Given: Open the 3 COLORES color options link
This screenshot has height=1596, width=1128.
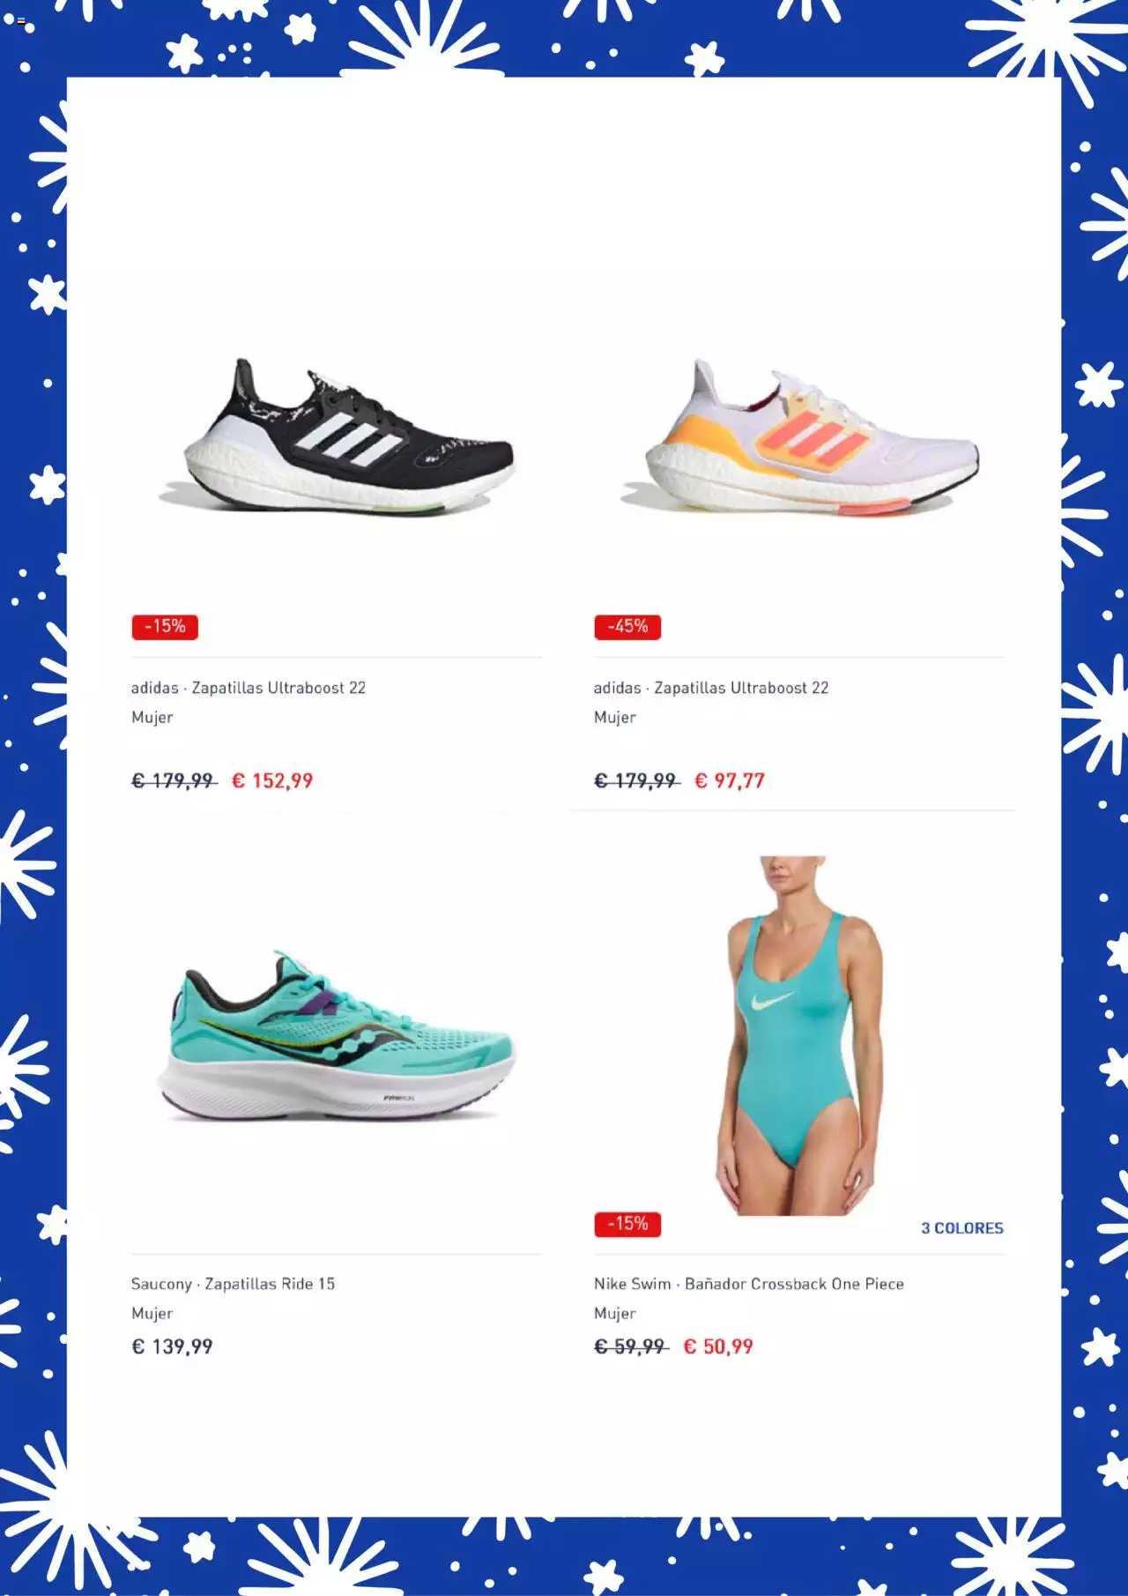Looking at the screenshot, I should (962, 1228).
